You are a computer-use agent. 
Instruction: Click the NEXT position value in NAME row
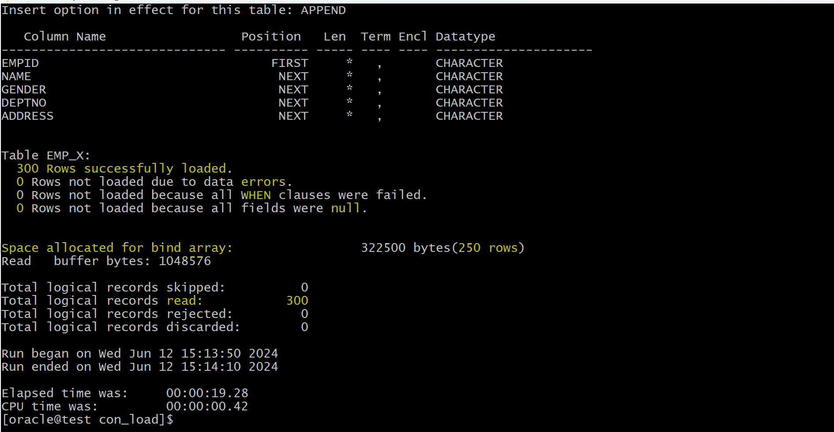293,76
